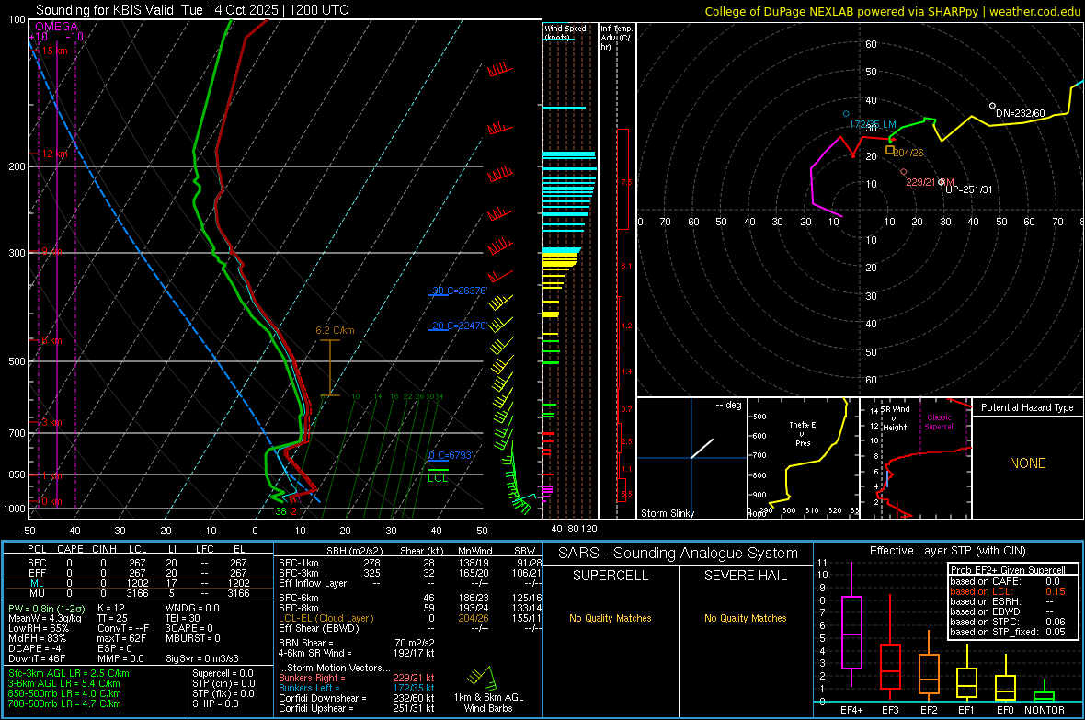Click the 'SEVERE HAIL' column heading
This screenshot has width=1085, height=720.
pos(745,576)
